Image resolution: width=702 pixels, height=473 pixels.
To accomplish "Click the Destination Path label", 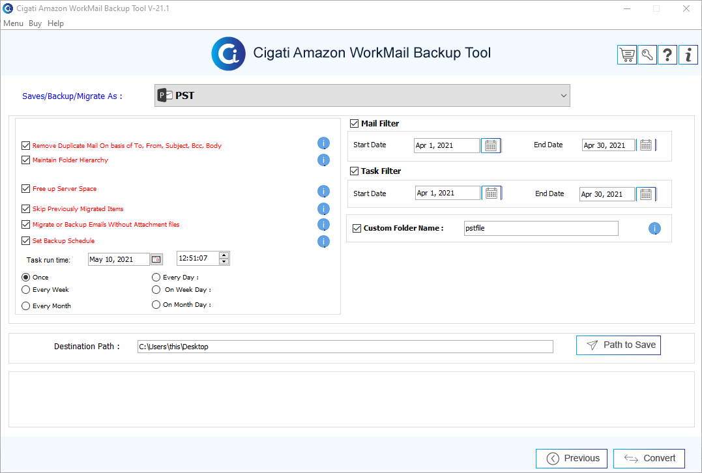I will coord(87,347).
